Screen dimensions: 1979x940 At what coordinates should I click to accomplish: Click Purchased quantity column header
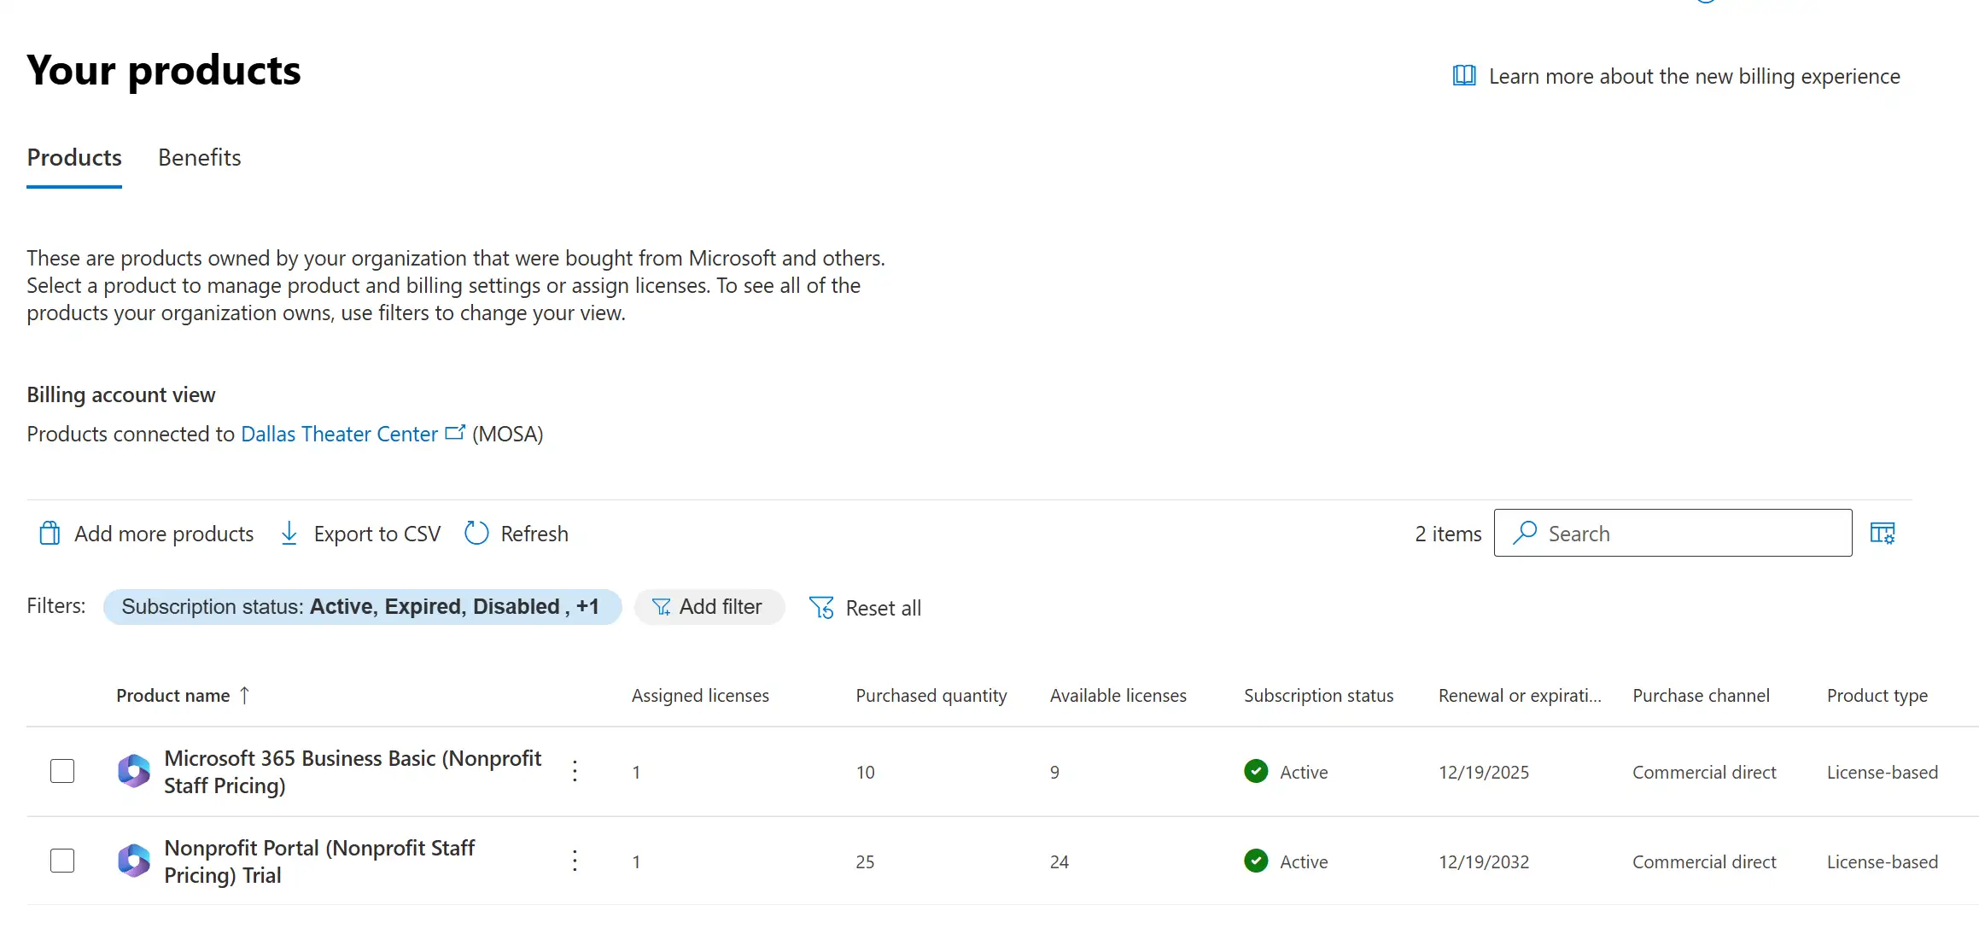[931, 696]
